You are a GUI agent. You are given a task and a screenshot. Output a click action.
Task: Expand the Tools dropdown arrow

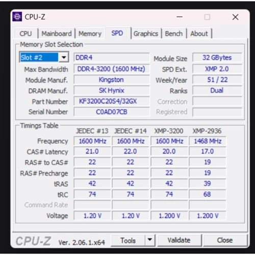point(150,240)
